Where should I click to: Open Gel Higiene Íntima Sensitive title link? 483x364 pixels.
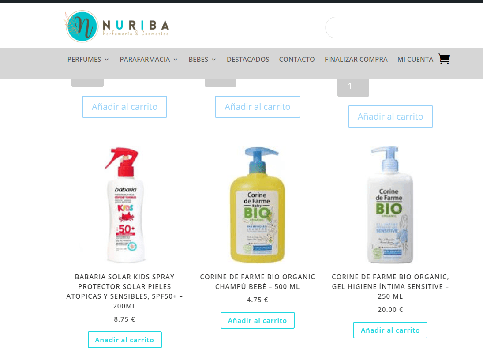tap(390, 286)
